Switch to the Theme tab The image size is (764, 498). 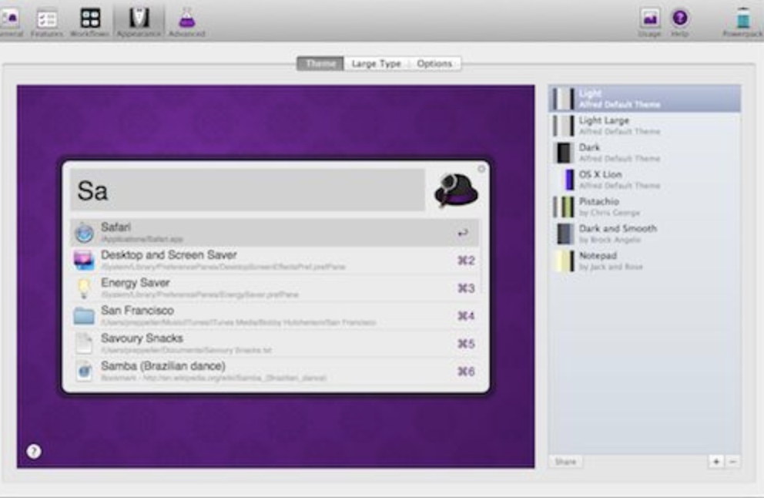[x=320, y=63]
